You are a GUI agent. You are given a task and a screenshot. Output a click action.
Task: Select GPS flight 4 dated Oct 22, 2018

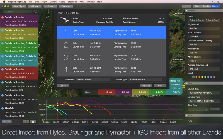[x=111, y=70]
